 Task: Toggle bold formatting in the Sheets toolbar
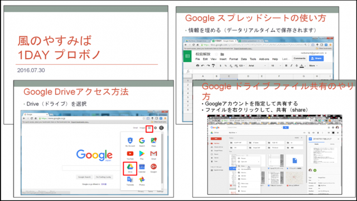click(286, 66)
